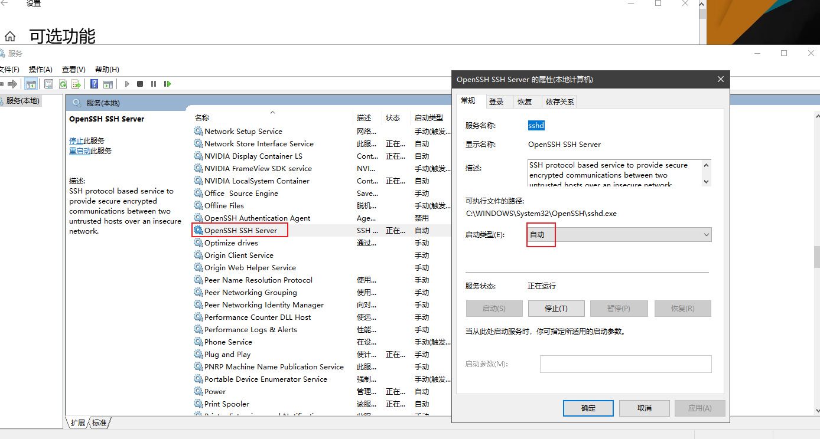The height and width of the screenshot is (439, 820).
Task: Click the 取消 button
Action: coord(645,408)
